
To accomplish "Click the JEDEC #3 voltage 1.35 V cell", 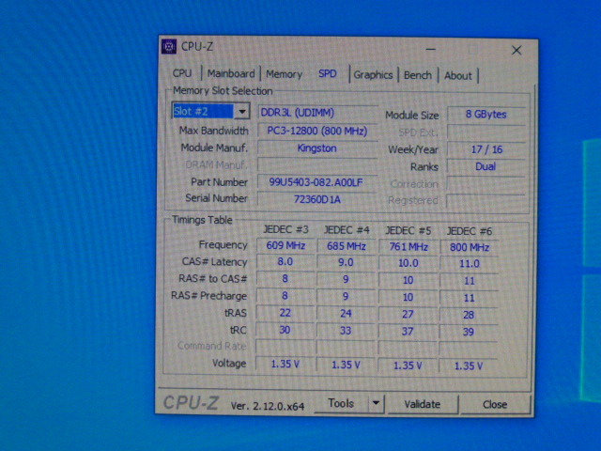I will [x=285, y=364].
